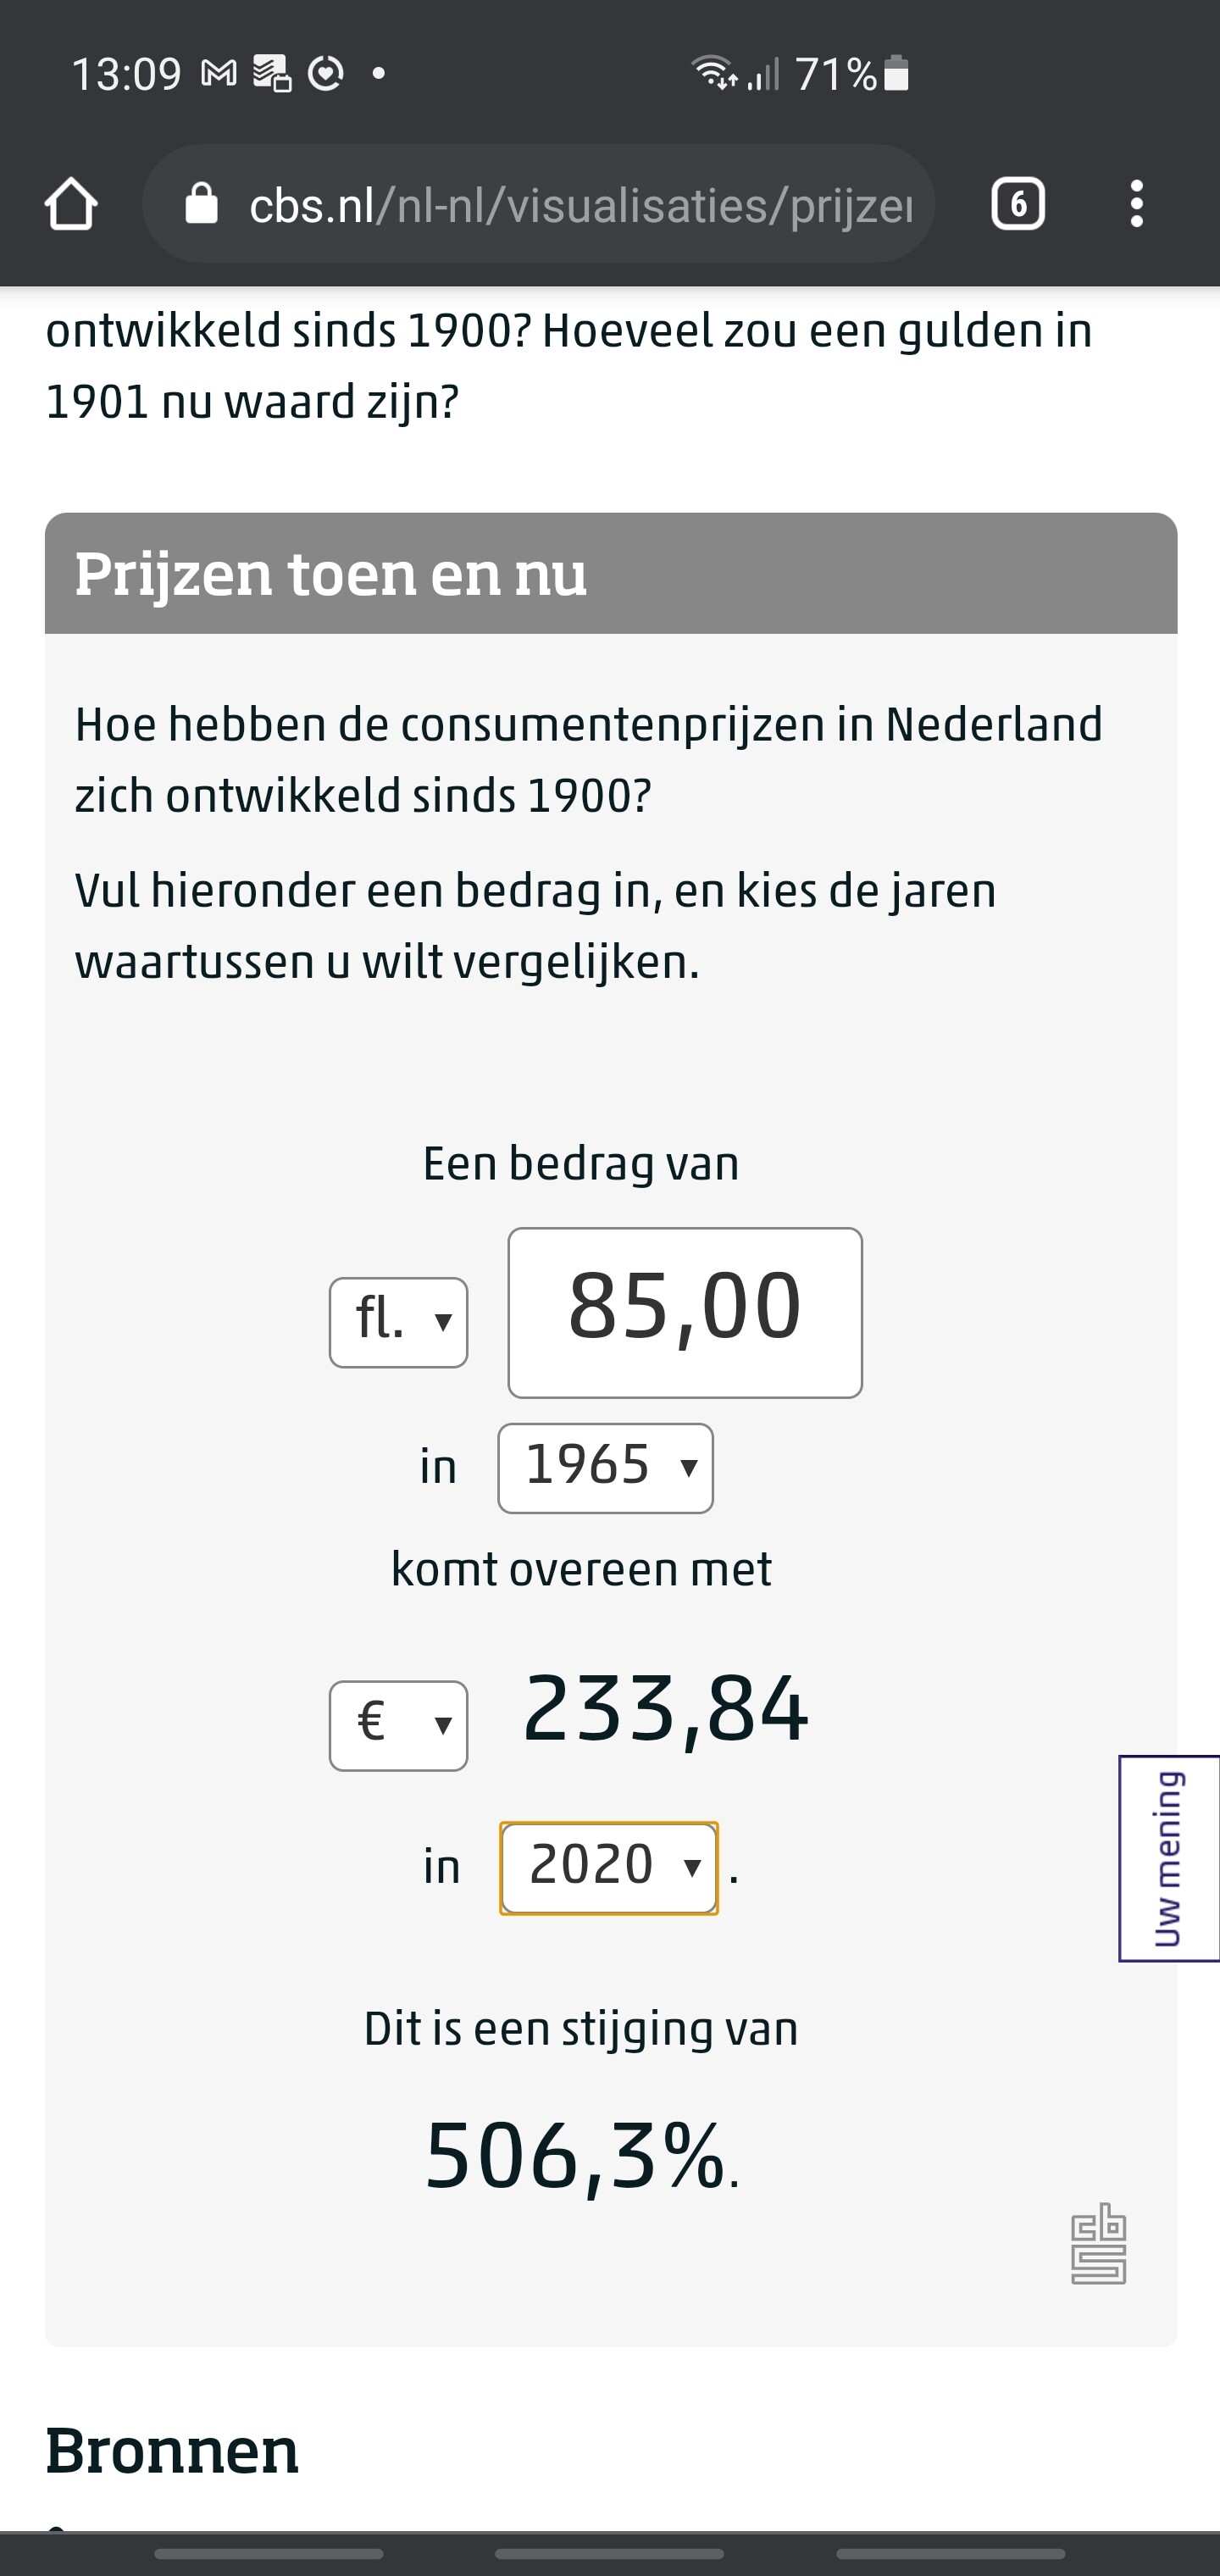Open the fl. currency dropdown
The width and height of the screenshot is (1220, 2576).
398,1322
